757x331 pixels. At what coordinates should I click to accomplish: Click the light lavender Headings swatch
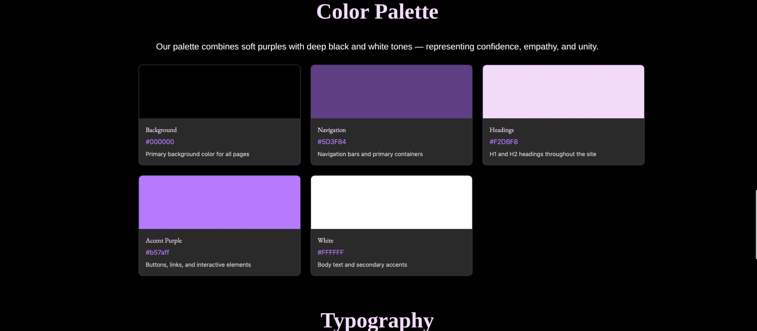(563, 92)
